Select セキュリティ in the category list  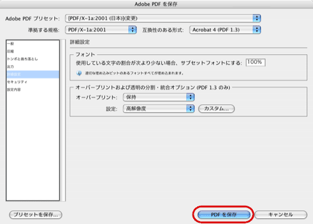32,82
